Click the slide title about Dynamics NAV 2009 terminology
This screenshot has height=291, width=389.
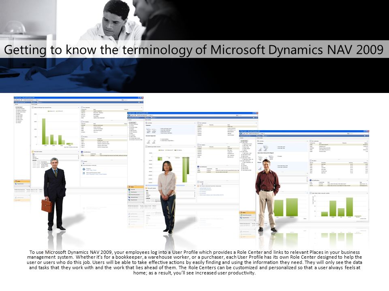(x=194, y=49)
